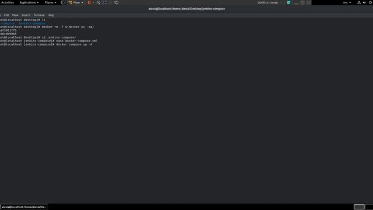Click the jenkins-compose folder name in the ls output
Screen dimensions: 373x210
pos(32,23)
